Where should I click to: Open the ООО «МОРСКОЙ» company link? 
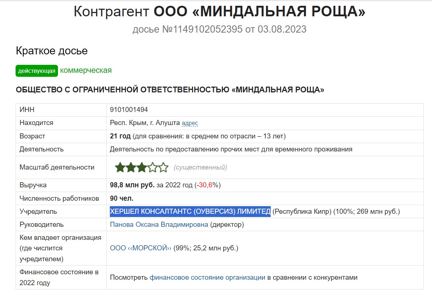141,248
